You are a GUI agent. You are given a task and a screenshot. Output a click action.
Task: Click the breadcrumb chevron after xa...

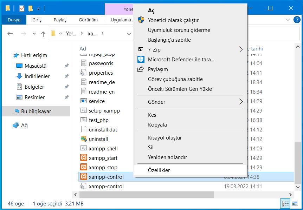[102, 33]
